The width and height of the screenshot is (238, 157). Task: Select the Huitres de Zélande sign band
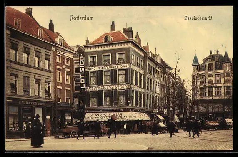tap(108, 87)
